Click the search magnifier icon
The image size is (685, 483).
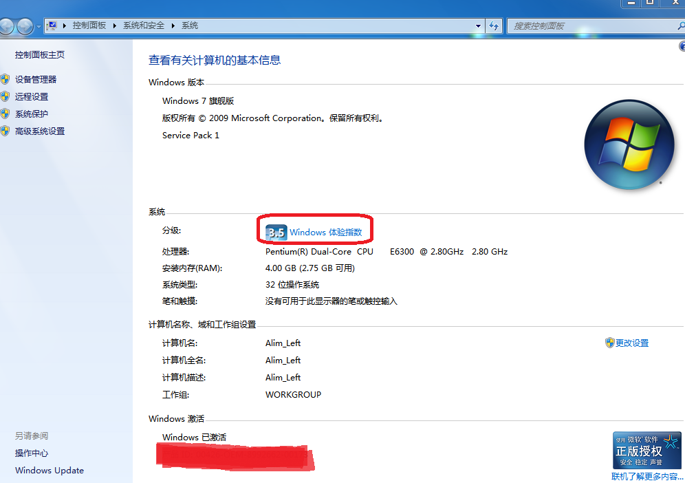point(681,25)
